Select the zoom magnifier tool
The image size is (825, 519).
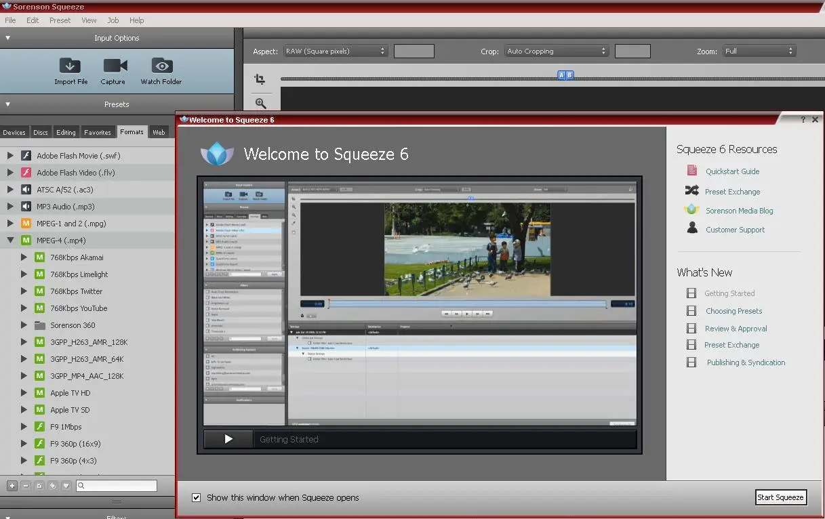[x=260, y=103]
